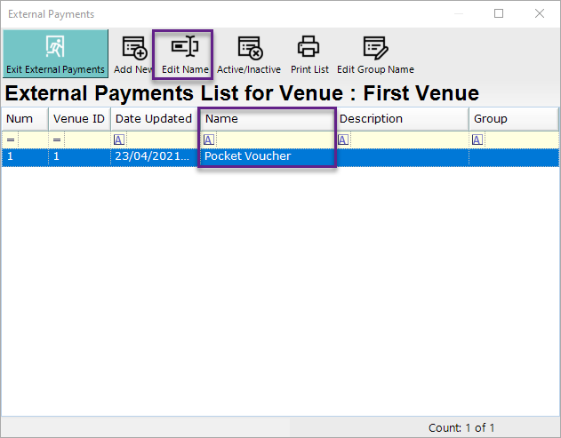Click the Add New toolbar icon
This screenshot has height=438, width=561.
(133, 47)
